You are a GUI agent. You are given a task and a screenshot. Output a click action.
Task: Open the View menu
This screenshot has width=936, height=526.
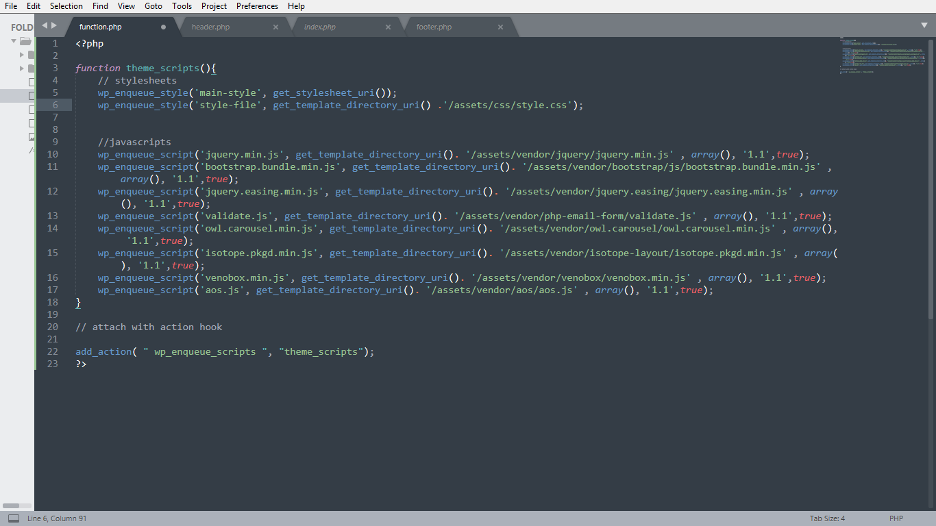tap(126, 6)
